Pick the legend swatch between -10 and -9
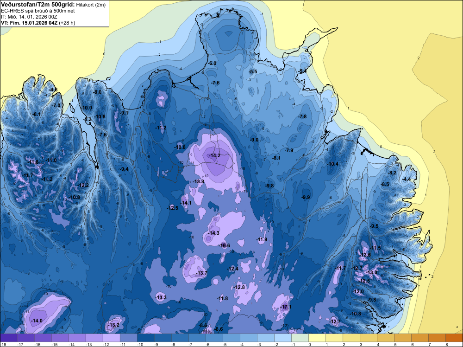This screenshot has width=463, height=347. click(x=146, y=338)
